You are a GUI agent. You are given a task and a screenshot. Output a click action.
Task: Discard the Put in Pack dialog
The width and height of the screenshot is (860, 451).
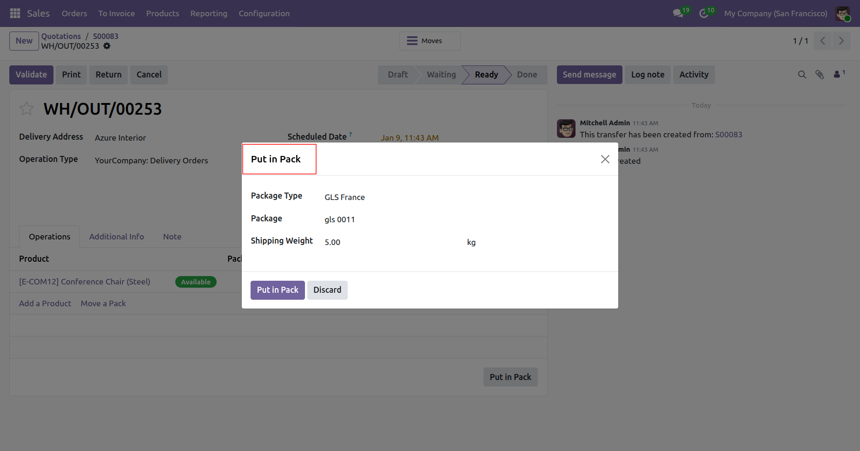(327, 290)
